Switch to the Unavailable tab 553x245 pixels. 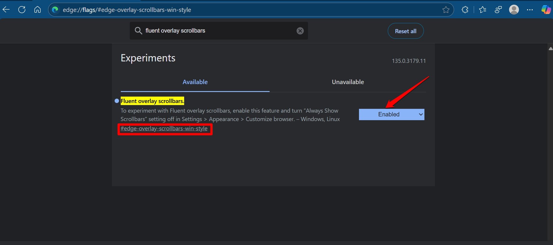pyautogui.click(x=348, y=82)
